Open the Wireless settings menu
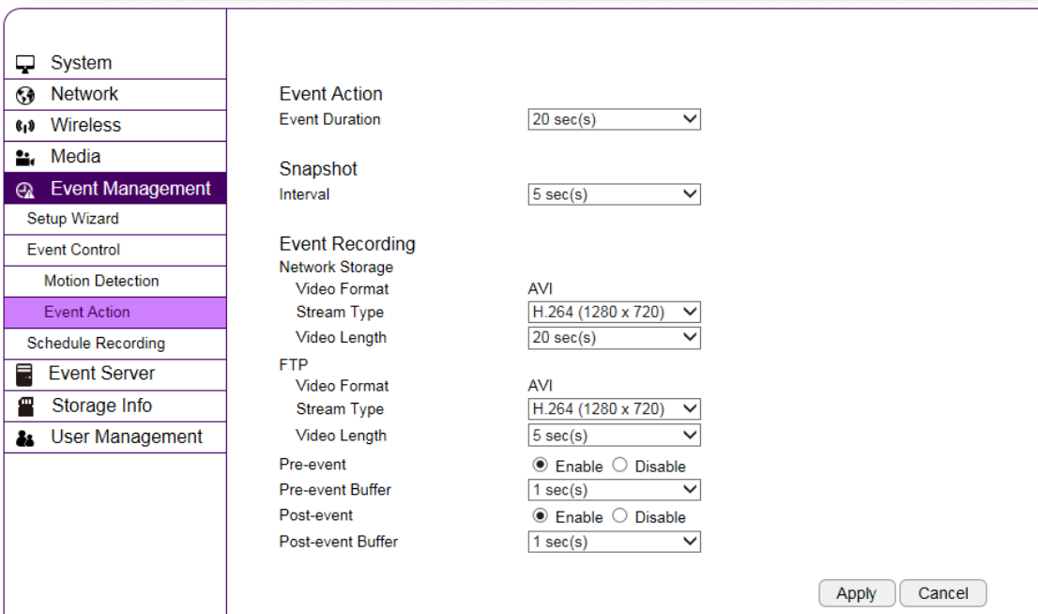The height and width of the screenshot is (614, 1038). coord(115,126)
